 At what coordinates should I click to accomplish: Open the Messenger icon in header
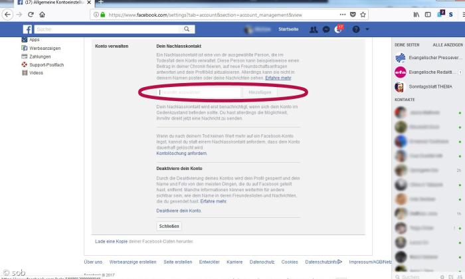326,29
